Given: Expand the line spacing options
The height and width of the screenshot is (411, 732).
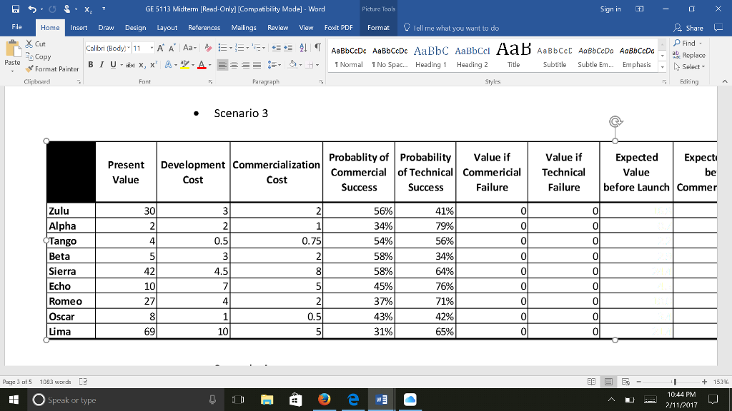Looking at the screenshot, I should [x=280, y=65].
